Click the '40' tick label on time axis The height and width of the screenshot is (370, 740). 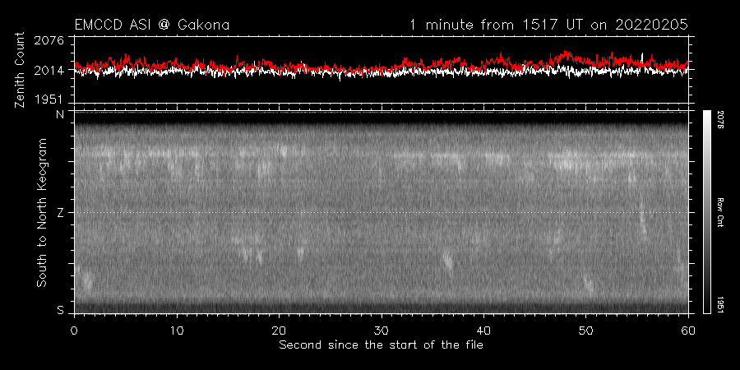[483, 331]
